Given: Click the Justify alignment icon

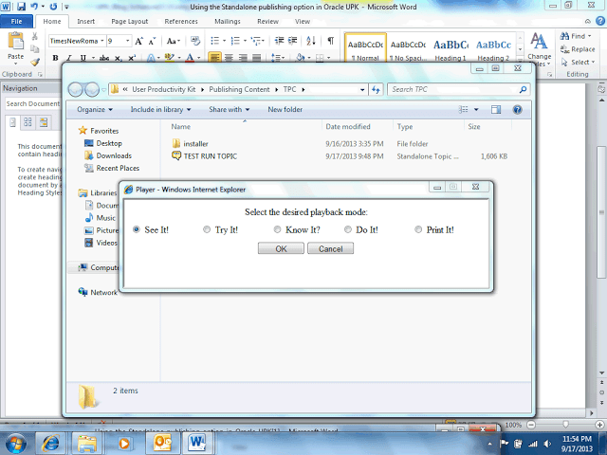Looking at the screenshot, I should [256, 58].
